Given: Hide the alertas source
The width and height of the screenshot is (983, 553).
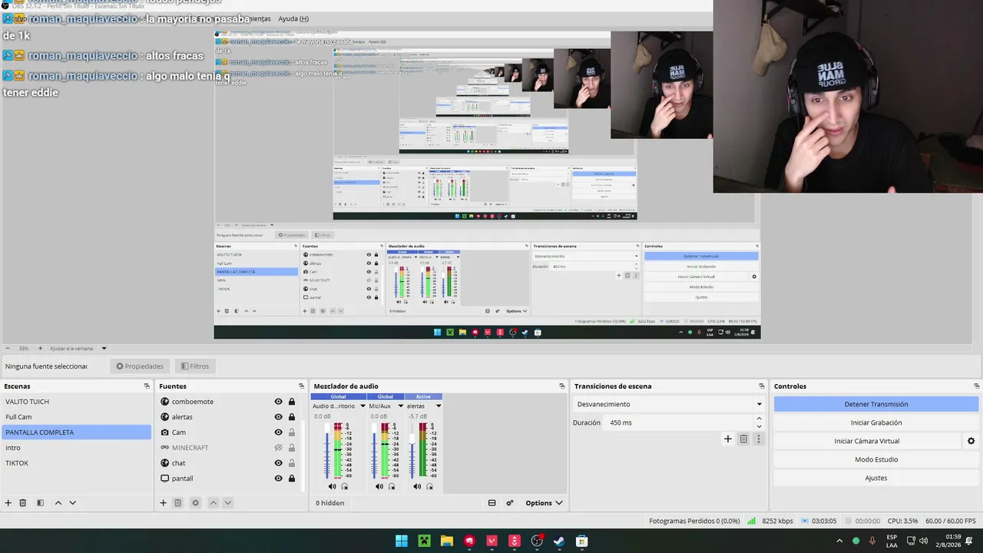Looking at the screenshot, I should 279,417.
